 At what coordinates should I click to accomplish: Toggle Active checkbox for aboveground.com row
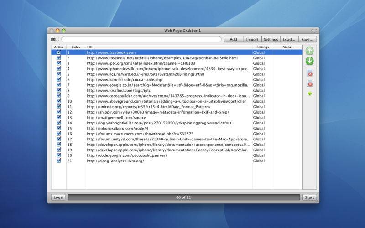[x=59, y=101]
